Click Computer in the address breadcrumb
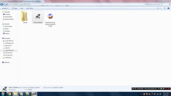 point(15,4)
